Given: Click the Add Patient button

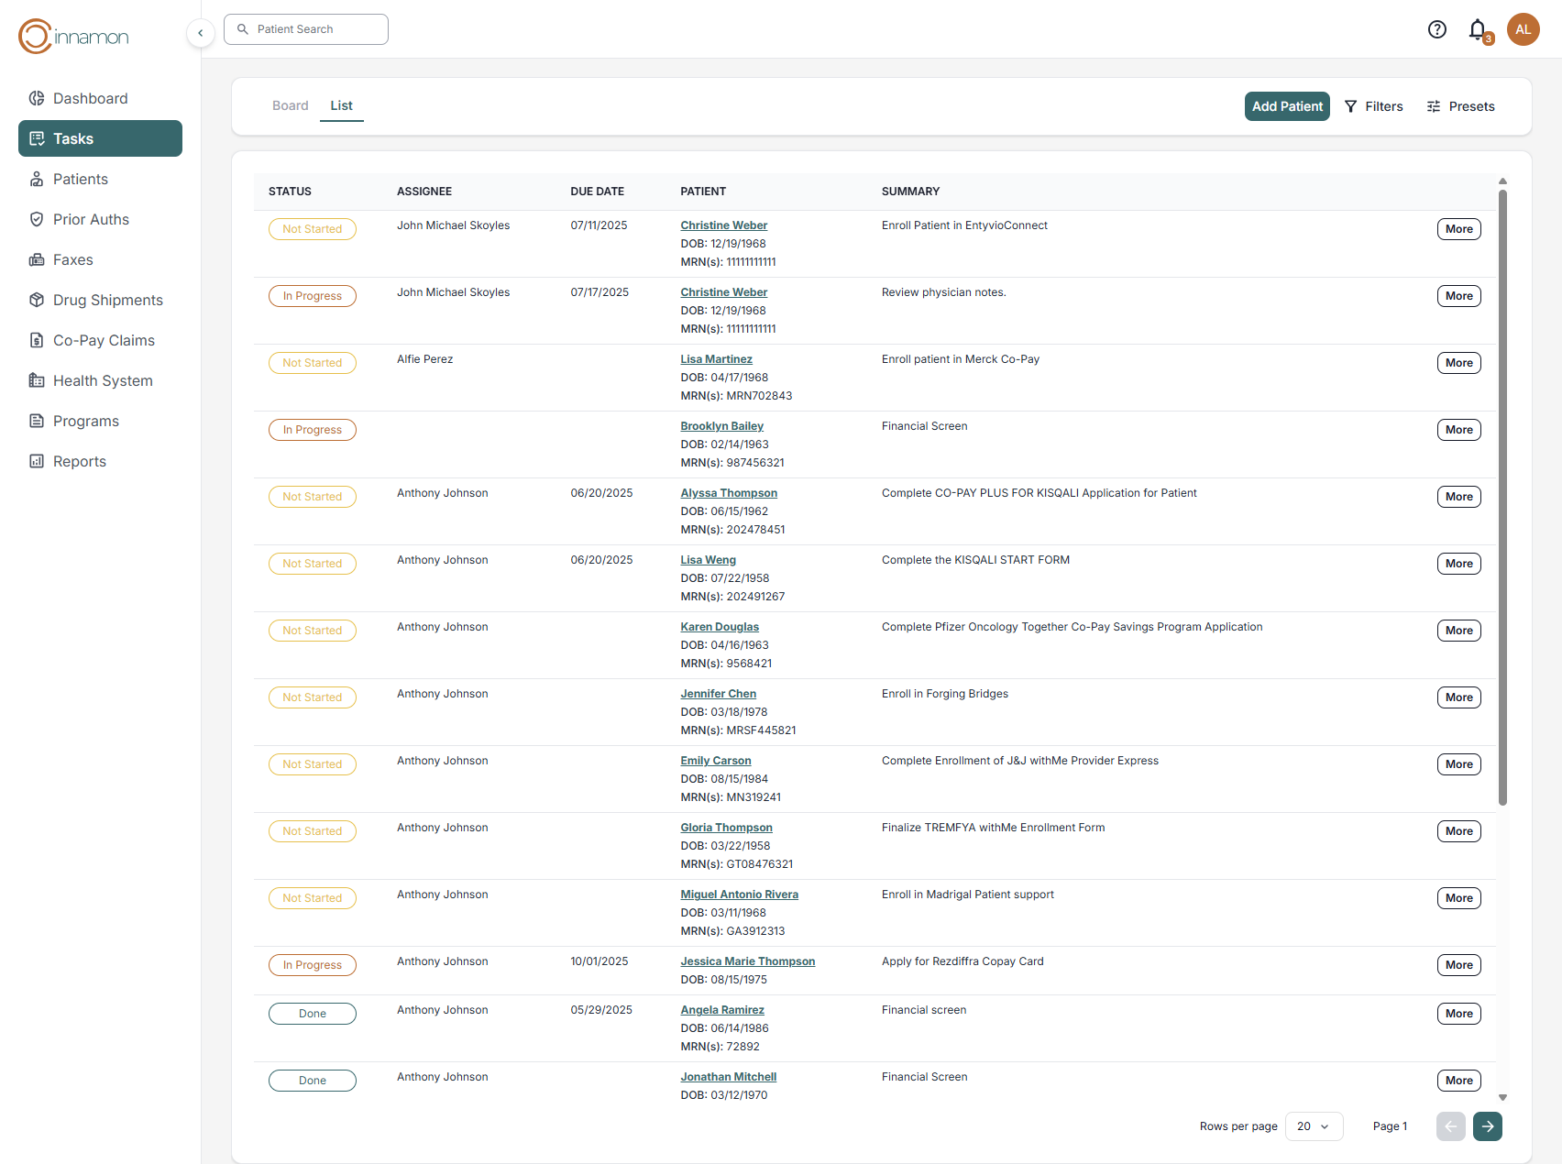Looking at the screenshot, I should pyautogui.click(x=1286, y=106).
